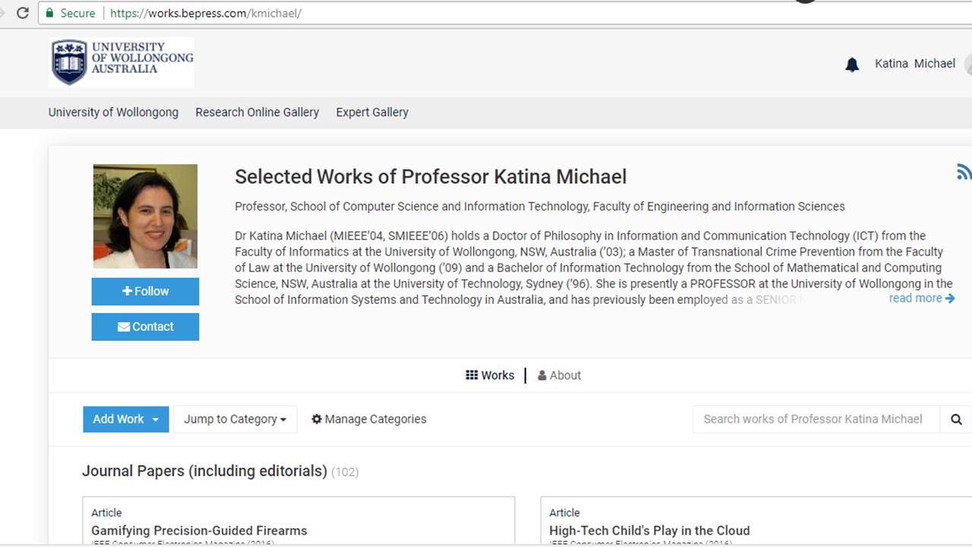The width and height of the screenshot is (972, 547).
Task: Click the search works input field
Action: click(x=816, y=419)
